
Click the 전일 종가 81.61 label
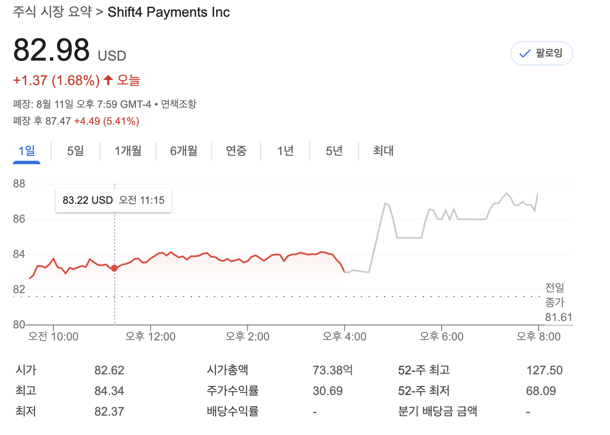click(x=558, y=303)
